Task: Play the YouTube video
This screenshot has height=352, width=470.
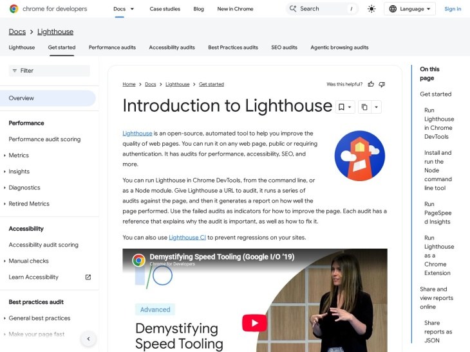Action: pos(254,323)
